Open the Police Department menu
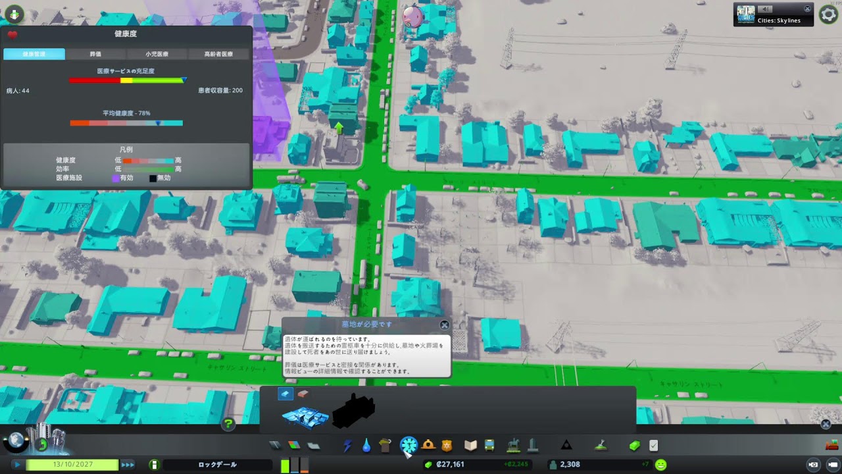 point(447,446)
